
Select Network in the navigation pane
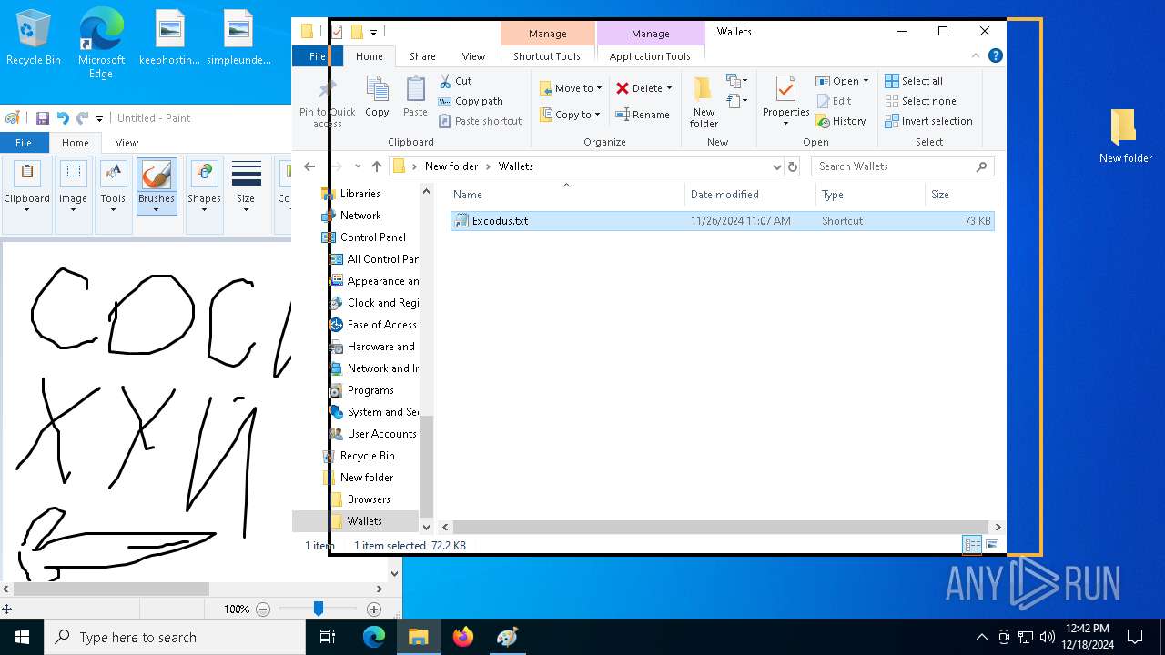360,216
